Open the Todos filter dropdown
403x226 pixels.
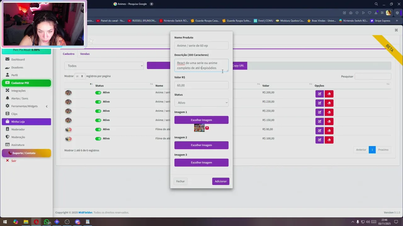pyautogui.click(x=104, y=66)
